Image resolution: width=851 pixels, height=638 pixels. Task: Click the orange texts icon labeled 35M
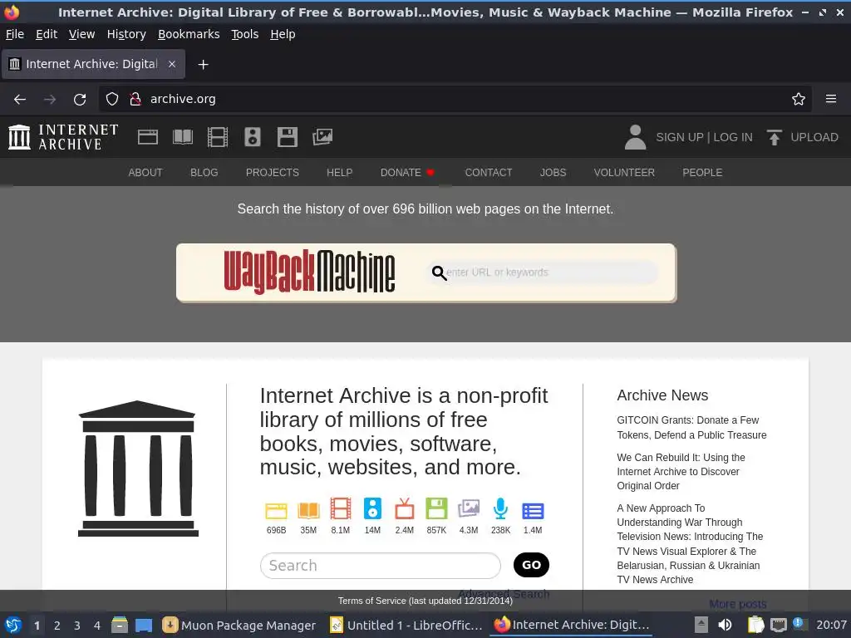pyautogui.click(x=308, y=511)
